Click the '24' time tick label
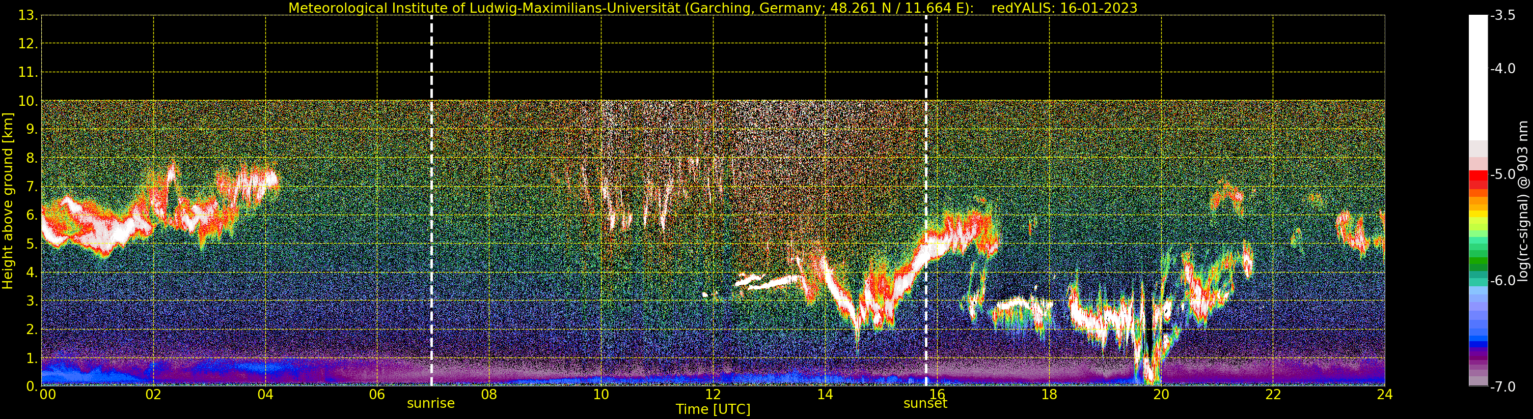This screenshot has width=1533, height=419. tap(1385, 395)
